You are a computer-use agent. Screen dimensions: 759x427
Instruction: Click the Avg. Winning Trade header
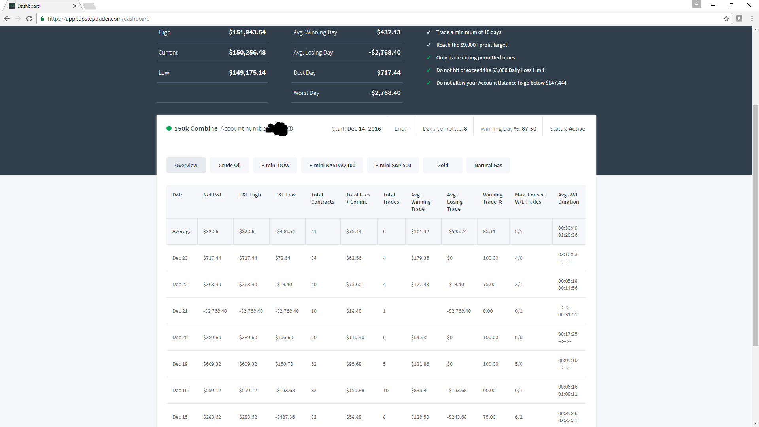(x=421, y=202)
